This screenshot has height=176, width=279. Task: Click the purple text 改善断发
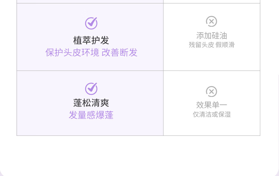(x=119, y=53)
